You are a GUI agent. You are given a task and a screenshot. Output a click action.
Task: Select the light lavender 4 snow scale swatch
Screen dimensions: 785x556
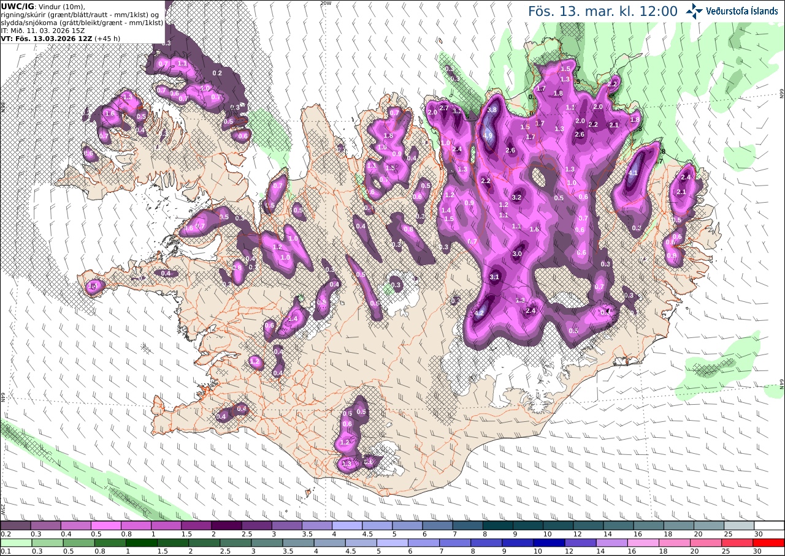347,525
